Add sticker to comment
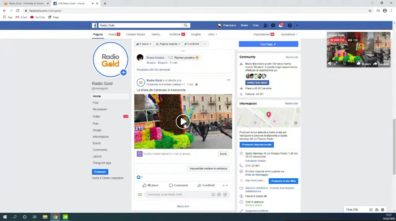Viewport: 396px width, 221px height. point(225,194)
